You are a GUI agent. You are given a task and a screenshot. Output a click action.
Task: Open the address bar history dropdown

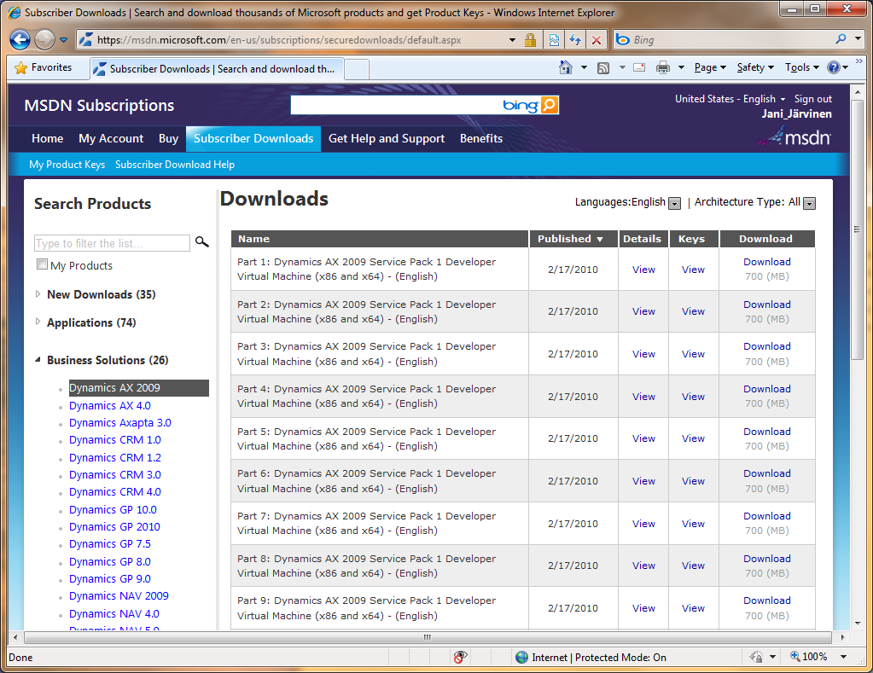coord(512,40)
